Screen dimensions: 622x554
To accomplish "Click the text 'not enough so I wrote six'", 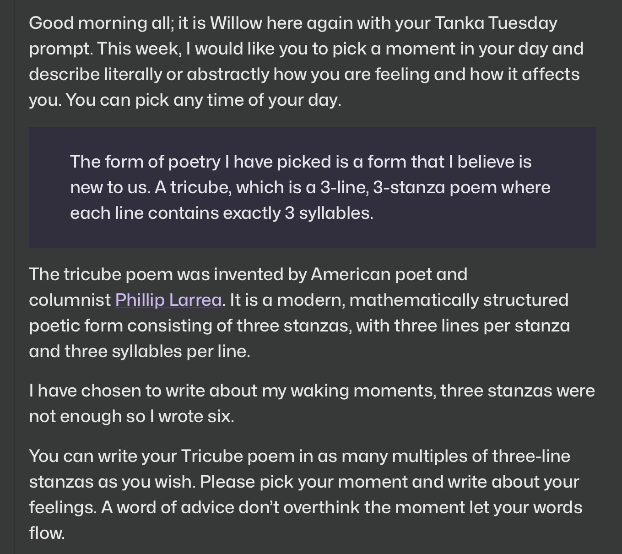I will pyautogui.click(x=131, y=417).
